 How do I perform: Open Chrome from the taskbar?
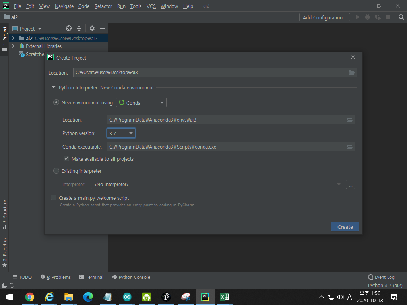point(29,297)
